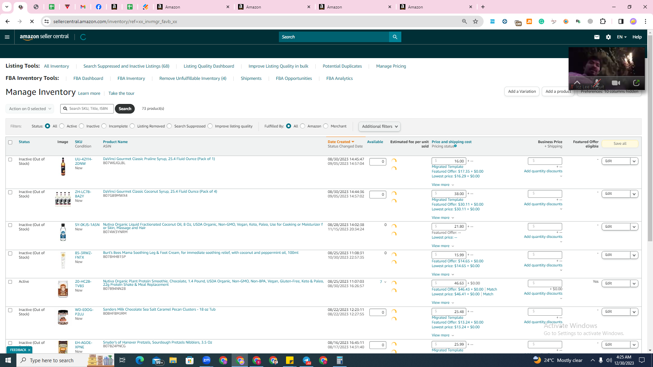The image size is (653, 367).
Task: Toggle the browser side panel
Action: click(621, 21)
